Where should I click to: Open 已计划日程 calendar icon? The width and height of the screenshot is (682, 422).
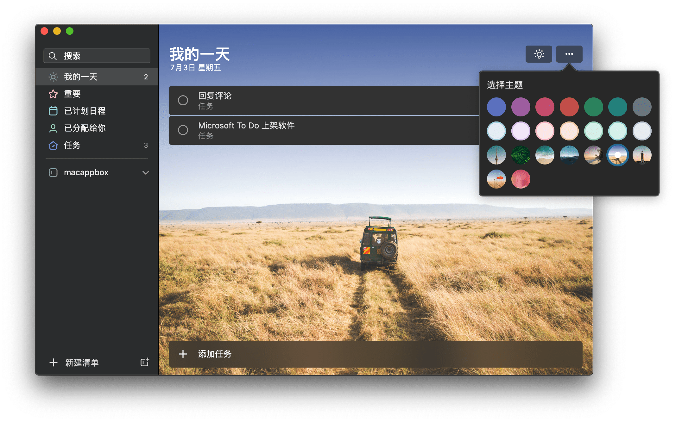point(53,111)
